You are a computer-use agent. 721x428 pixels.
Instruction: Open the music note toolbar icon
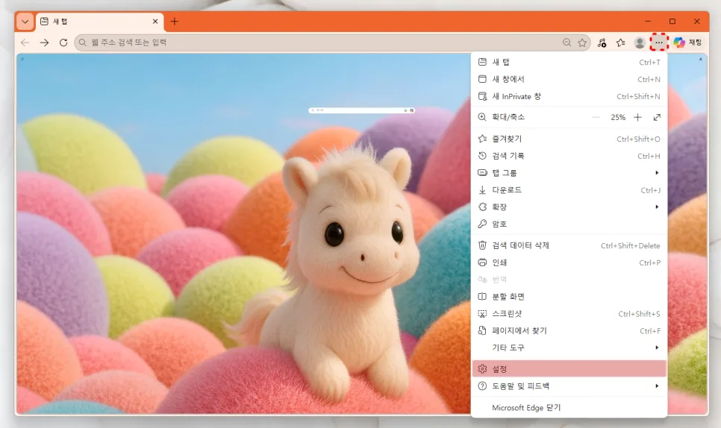(602, 43)
